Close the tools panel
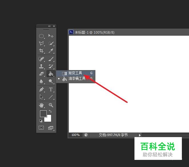 [x=54, y=26]
